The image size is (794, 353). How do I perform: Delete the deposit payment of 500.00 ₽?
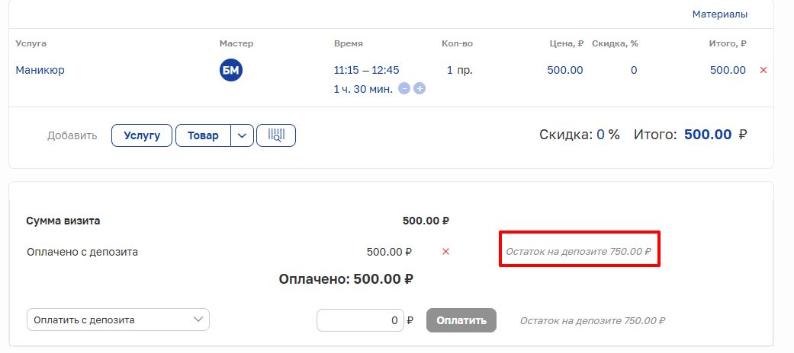[446, 251]
